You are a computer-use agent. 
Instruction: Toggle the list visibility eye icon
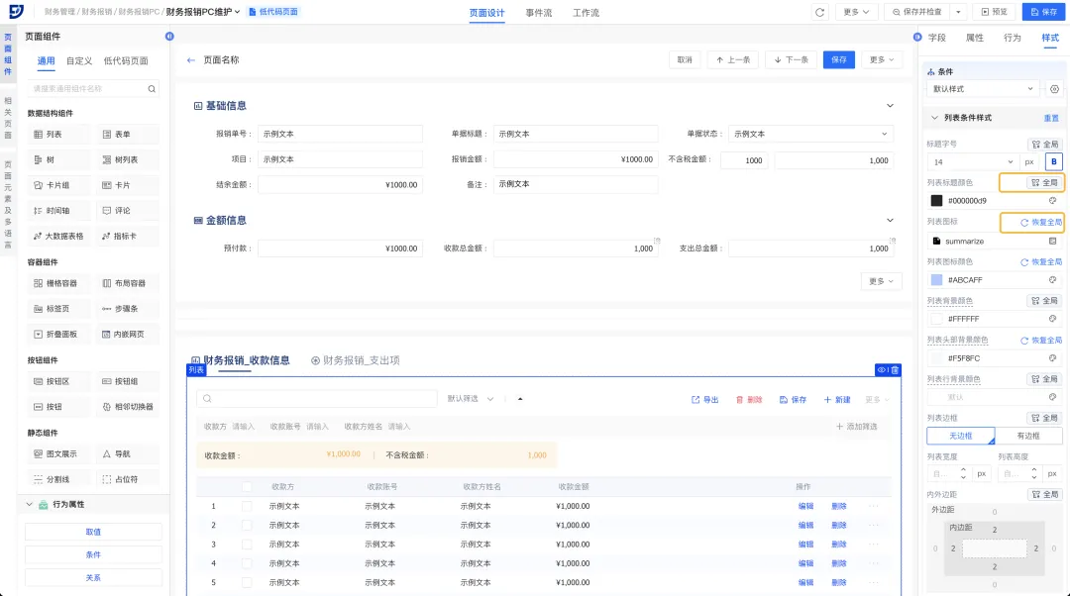point(882,370)
